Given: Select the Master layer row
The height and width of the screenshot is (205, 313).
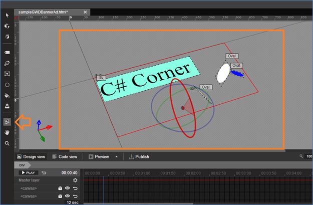Looking at the screenshot, I should 47,180.
